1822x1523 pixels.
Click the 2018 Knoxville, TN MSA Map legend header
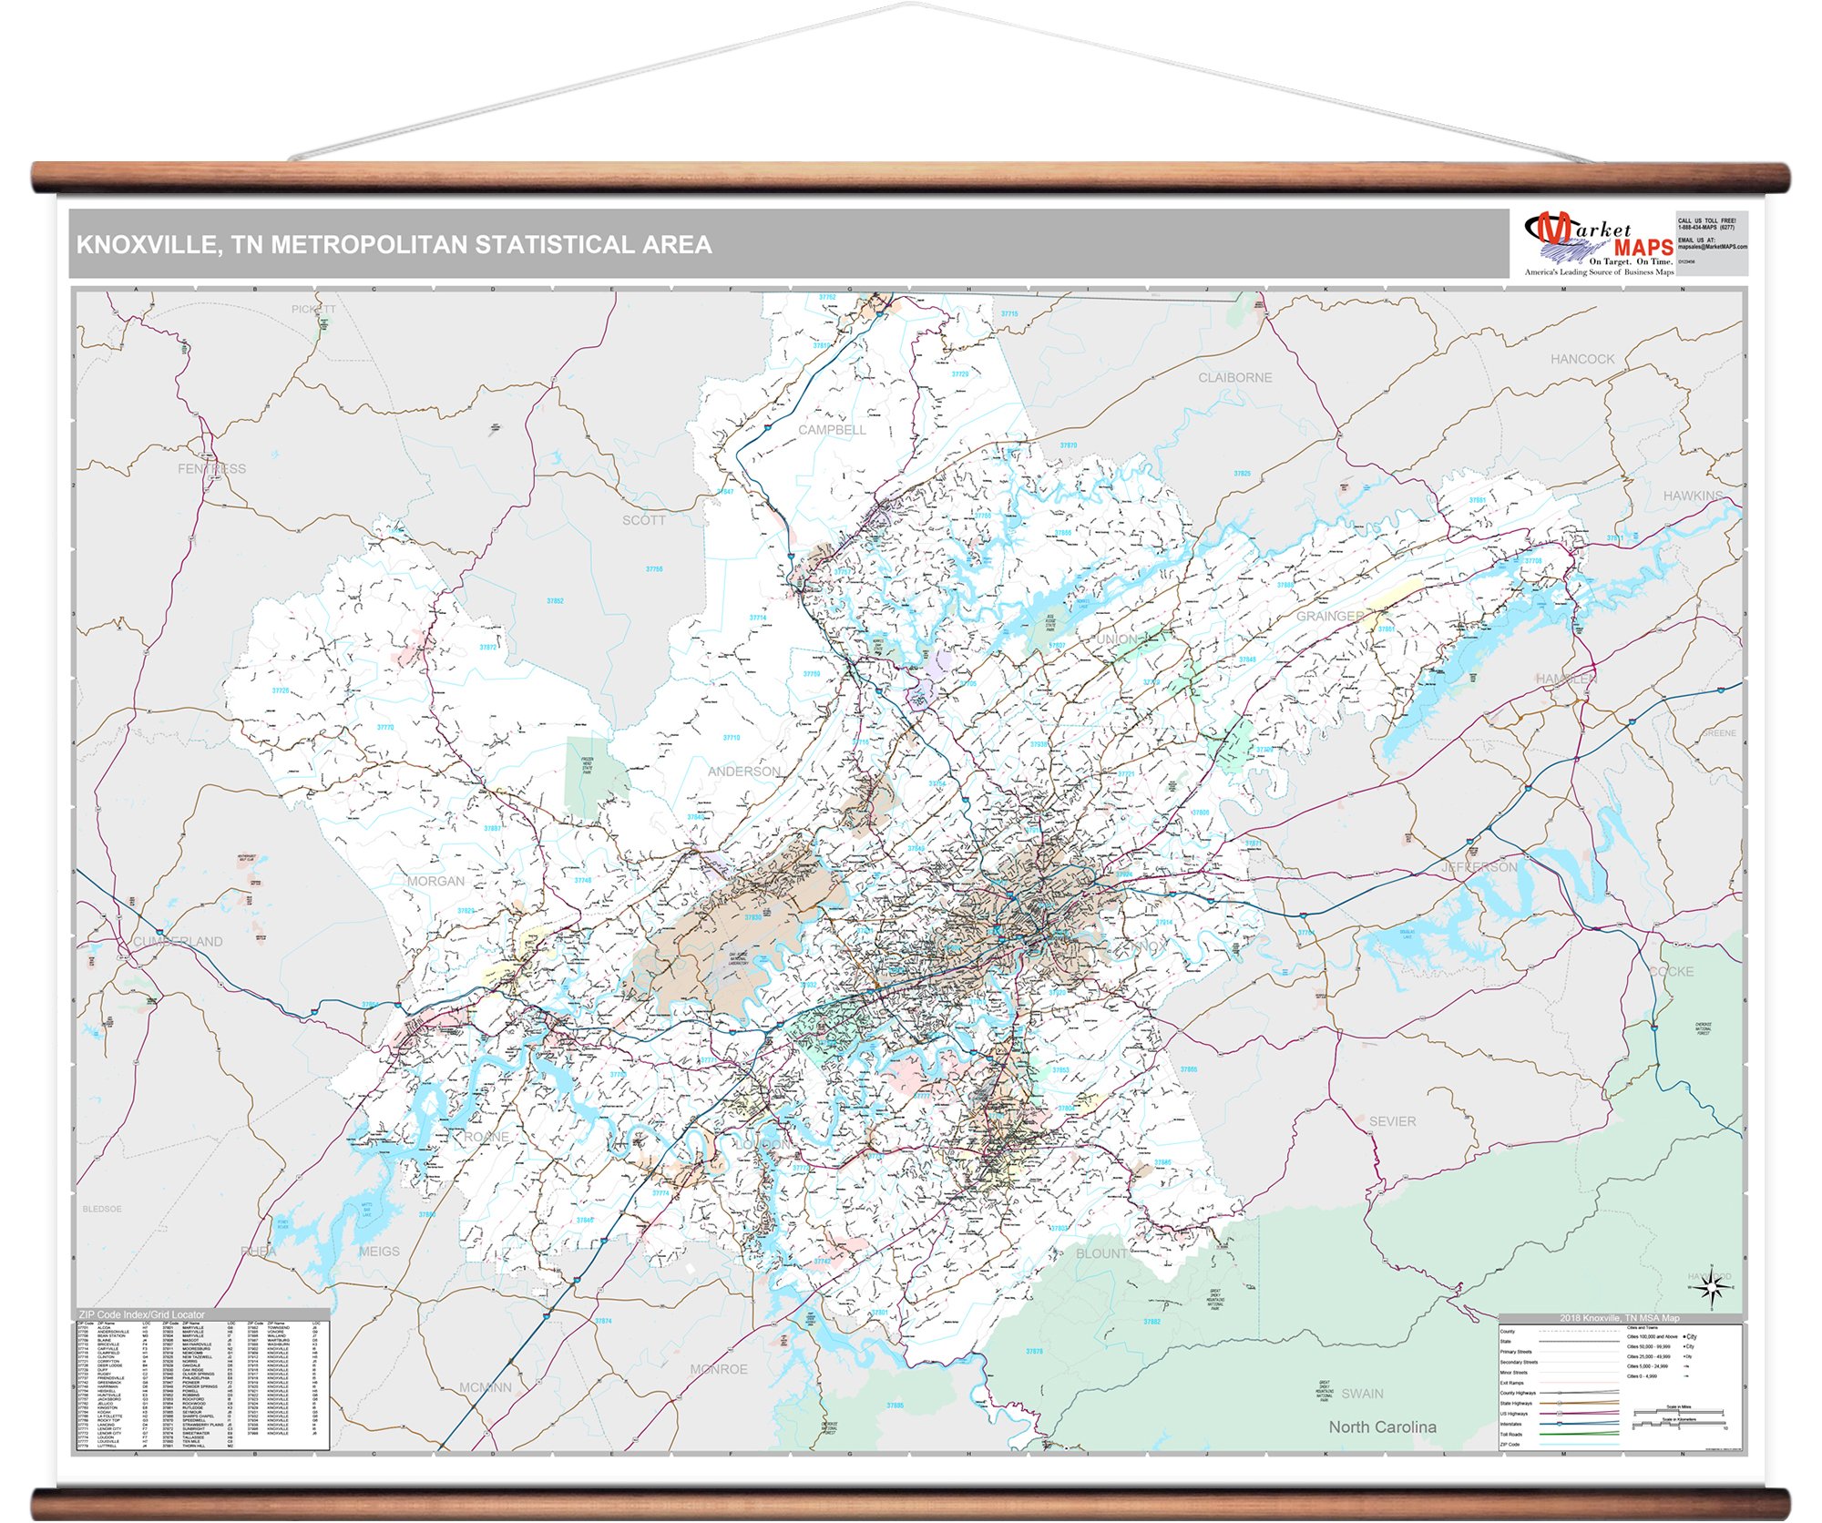pos(1619,1318)
